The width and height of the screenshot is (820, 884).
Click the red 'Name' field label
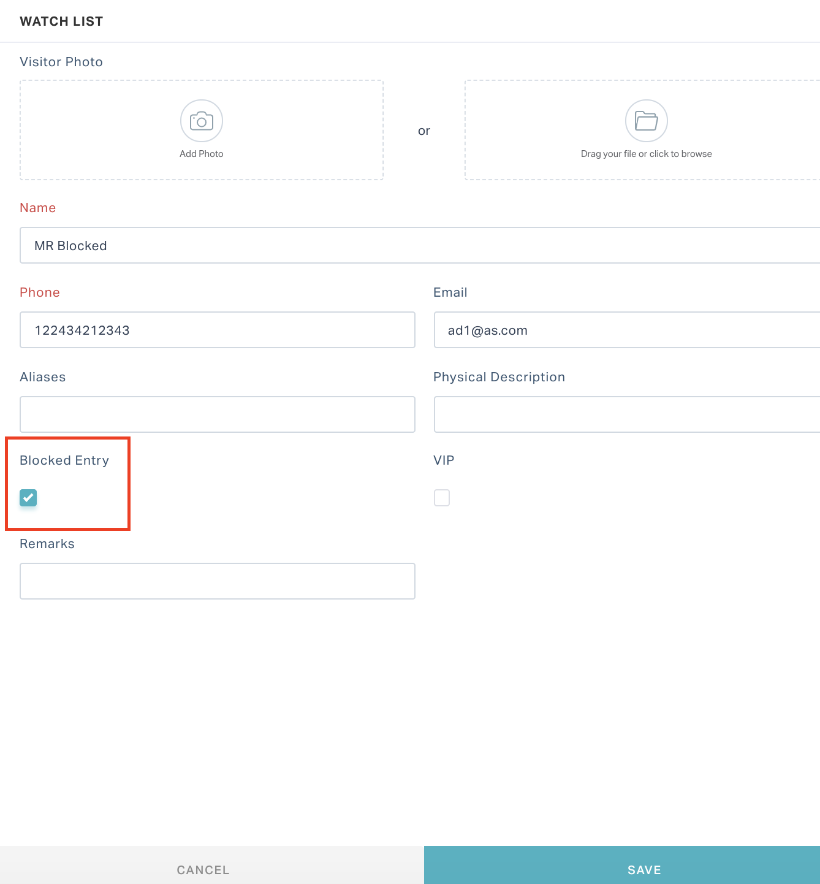pyautogui.click(x=38, y=208)
